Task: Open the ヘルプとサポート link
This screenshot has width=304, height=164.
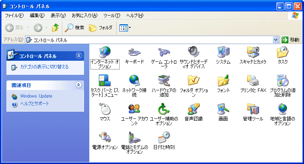Action: pos(35,104)
